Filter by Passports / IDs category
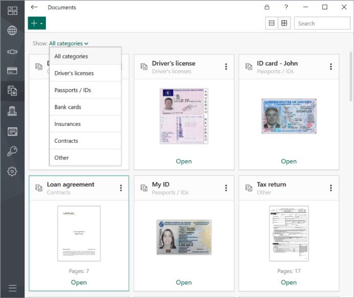Viewport: 354px width, 298px height. (85, 90)
